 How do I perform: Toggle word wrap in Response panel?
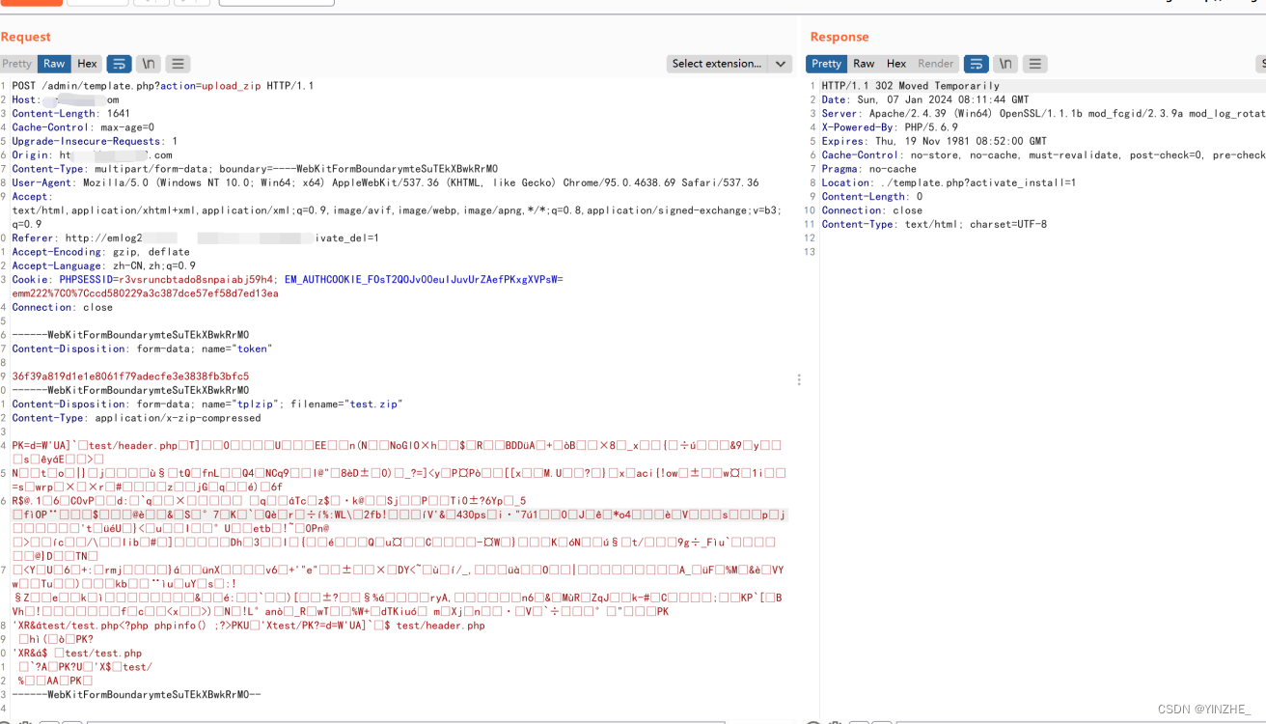coord(977,64)
